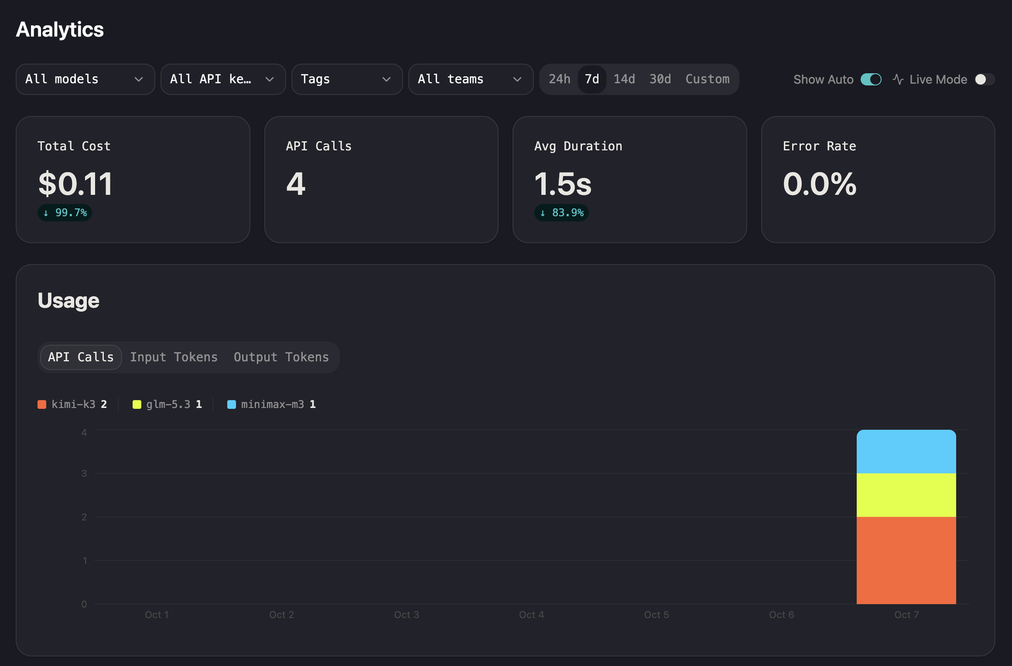Toggle the Show Auto switch
The height and width of the screenshot is (666, 1012).
[871, 79]
